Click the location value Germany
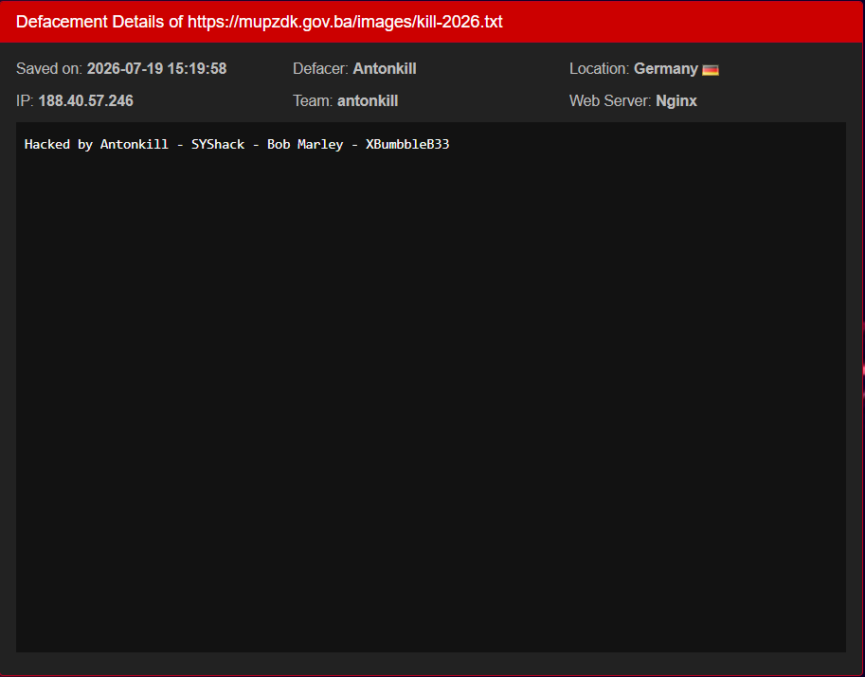Image resolution: width=865 pixels, height=677 pixels. click(666, 69)
